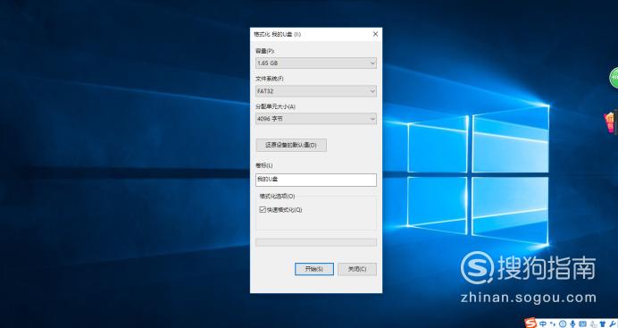Click the pink promotional badge at screen edge
618x328 pixels.
(610, 122)
